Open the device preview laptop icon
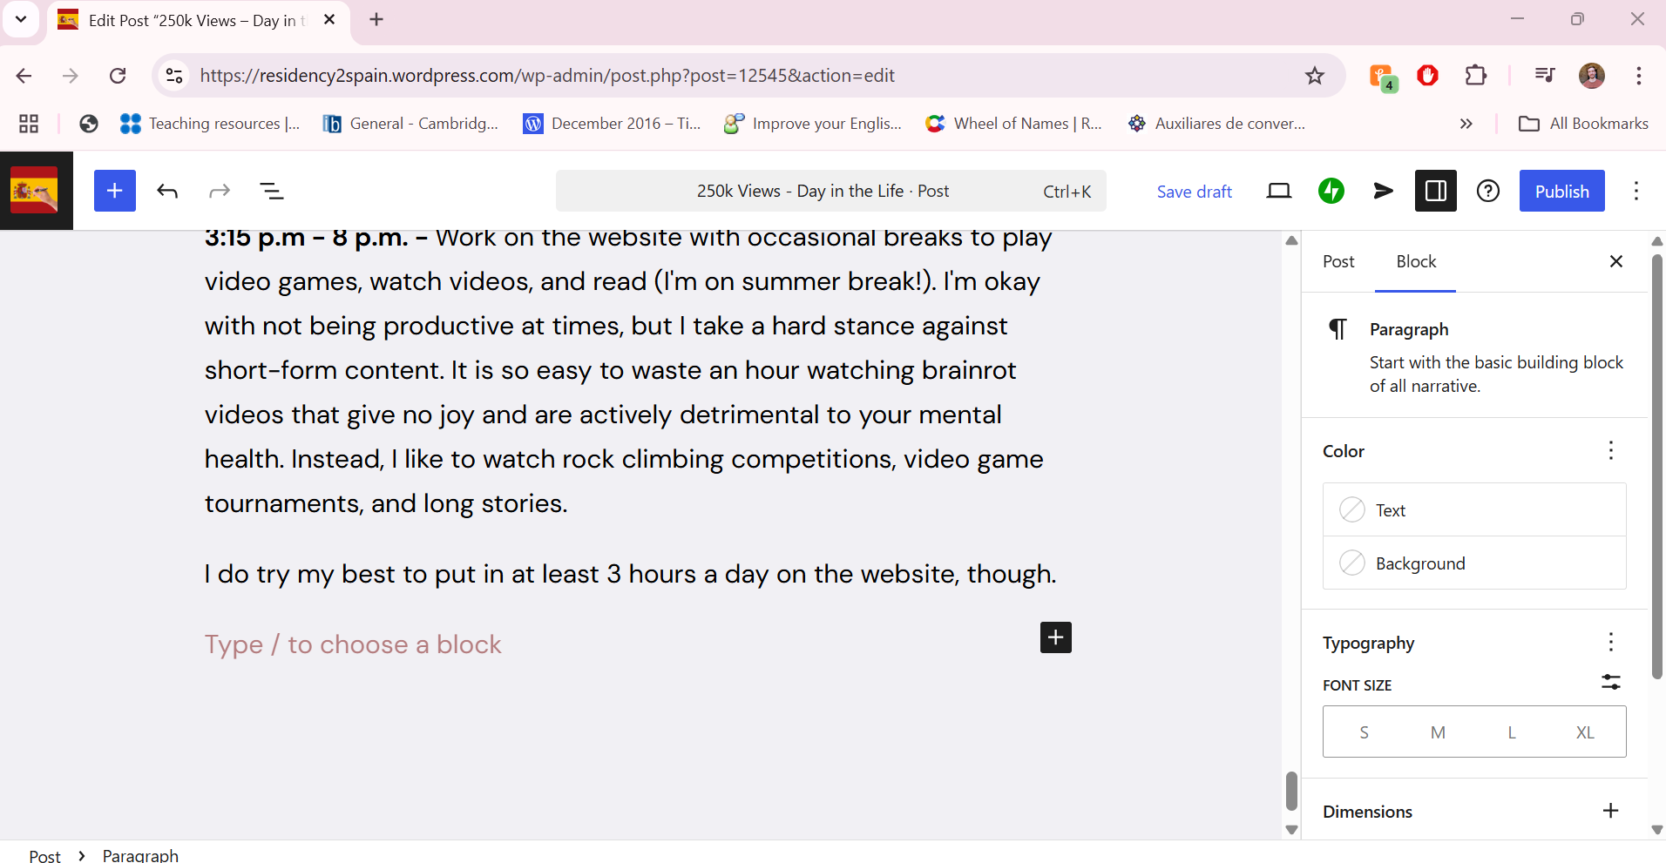 coord(1278,191)
